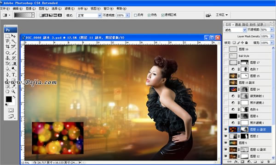Open Layer Mask Density arrow
Viewport: 276px width, 165px height.
tap(272, 36)
